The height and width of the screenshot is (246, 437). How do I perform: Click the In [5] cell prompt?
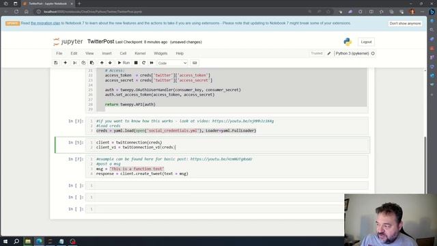click(x=76, y=142)
